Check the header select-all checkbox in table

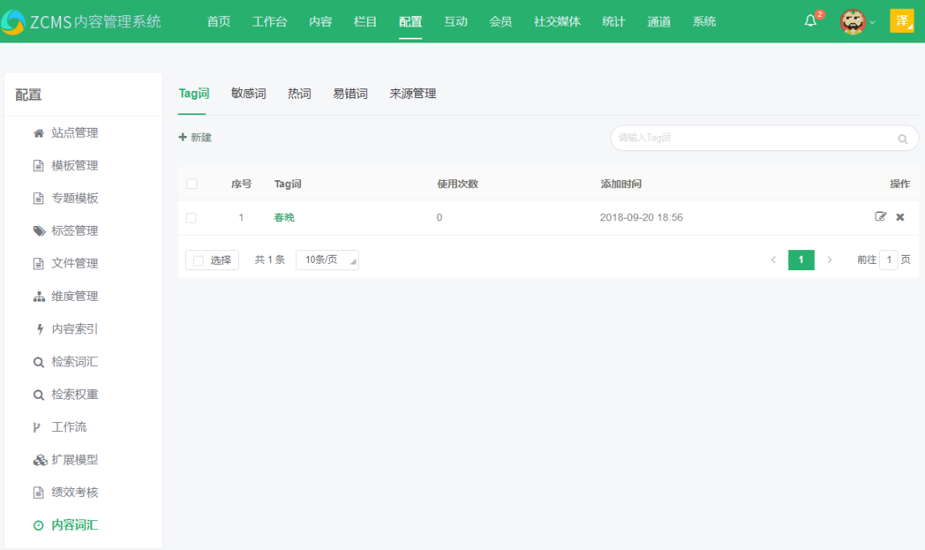(192, 183)
